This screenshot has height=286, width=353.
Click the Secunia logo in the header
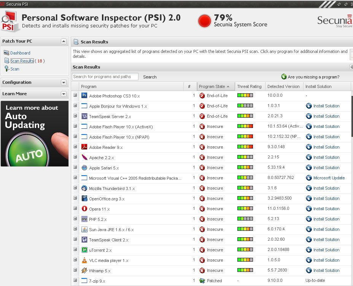pos(334,21)
